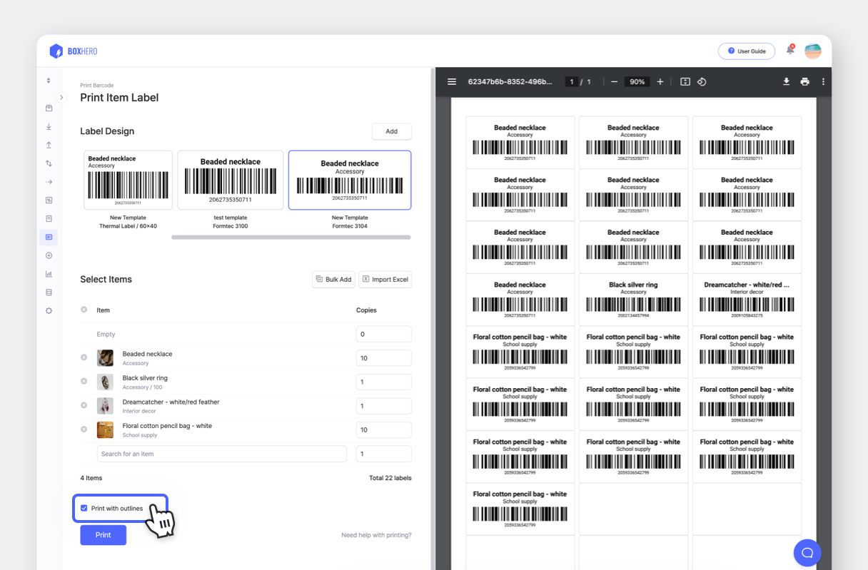Open notifications via the bell

click(789, 51)
